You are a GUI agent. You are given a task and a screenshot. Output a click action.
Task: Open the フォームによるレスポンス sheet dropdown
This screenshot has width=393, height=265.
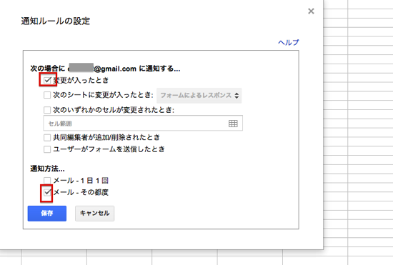coord(199,96)
